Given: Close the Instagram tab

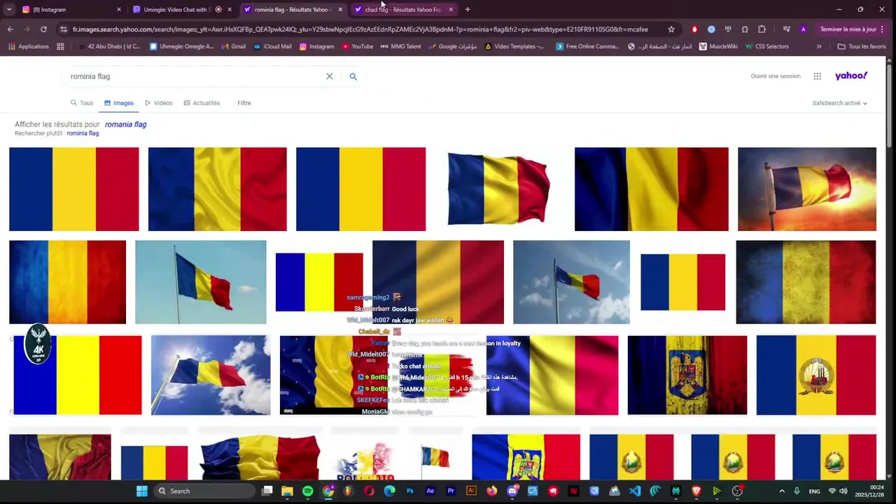Looking at the screenshot, I should pyautogui.click(x=119, y=9).
